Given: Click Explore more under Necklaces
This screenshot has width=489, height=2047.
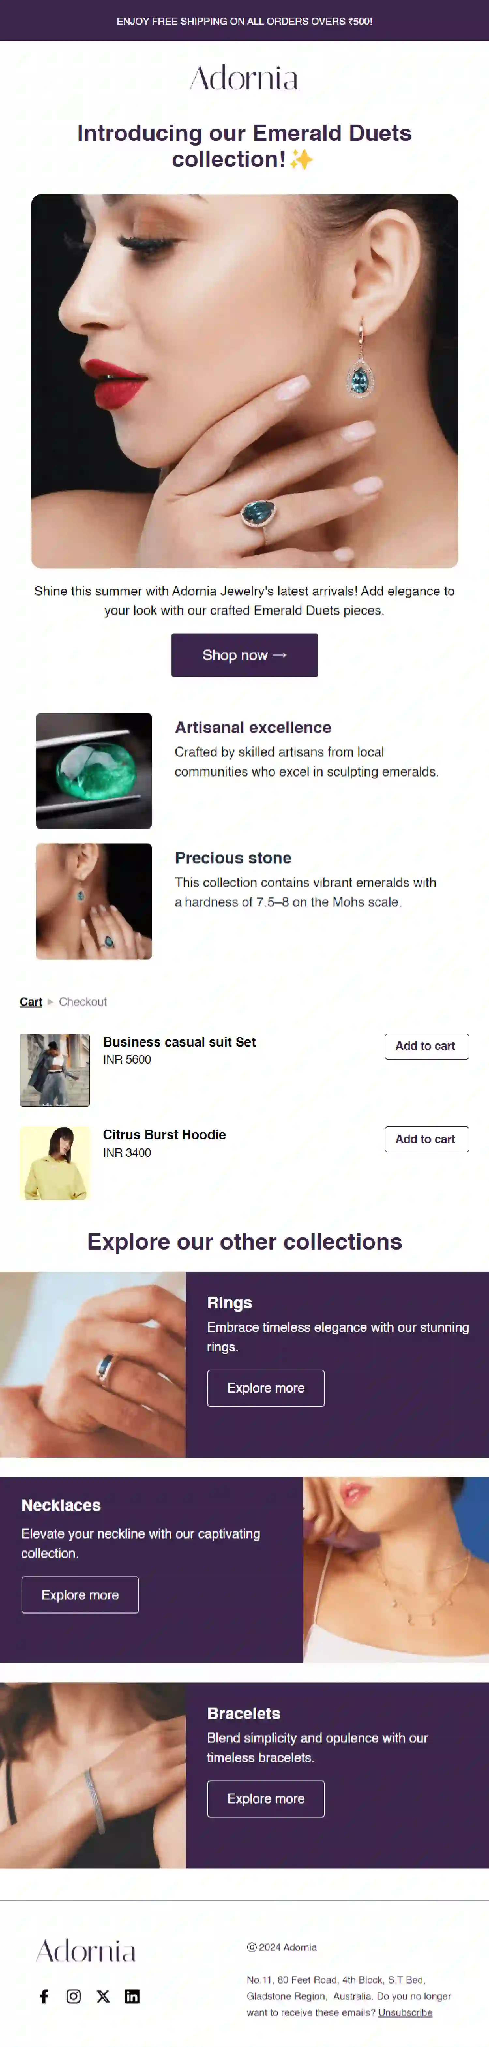Looking at the screenshot, I should 80,1594.
